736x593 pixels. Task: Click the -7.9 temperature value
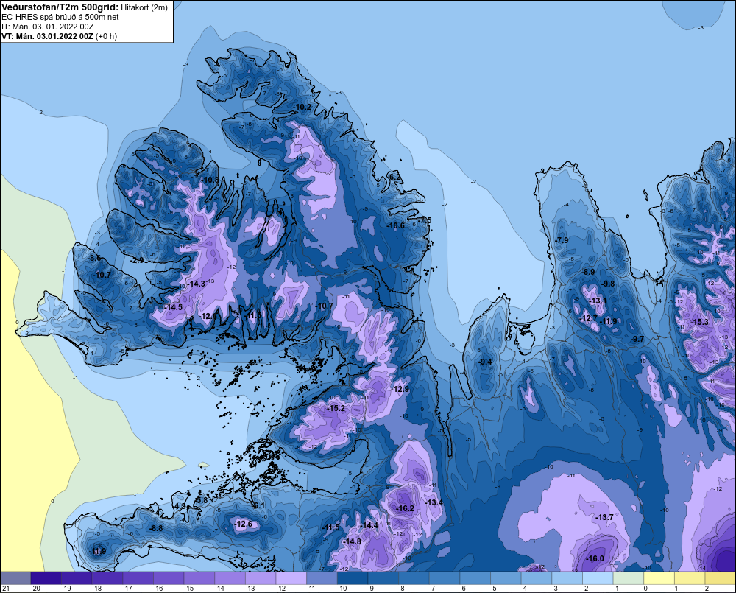coord(562,240)
